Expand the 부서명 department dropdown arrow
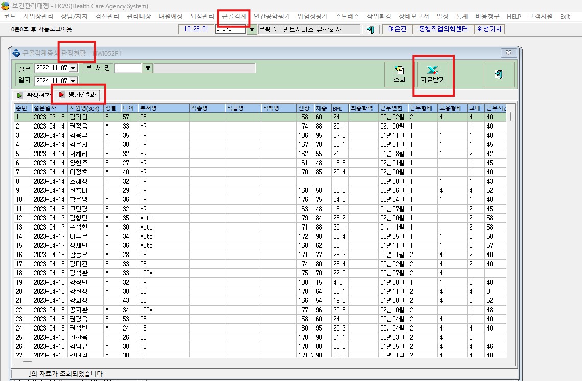This screenshot has width=582, height=381. pyautogui.click(x=148, y=68)
